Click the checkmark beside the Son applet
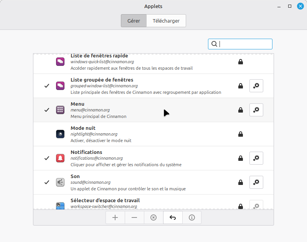The height and width of the screenshot is (242, 307). (47, 182)
